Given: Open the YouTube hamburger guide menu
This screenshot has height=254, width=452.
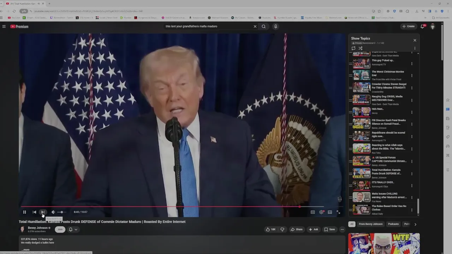Looking at the screenshot, I should tap(4, 26).
